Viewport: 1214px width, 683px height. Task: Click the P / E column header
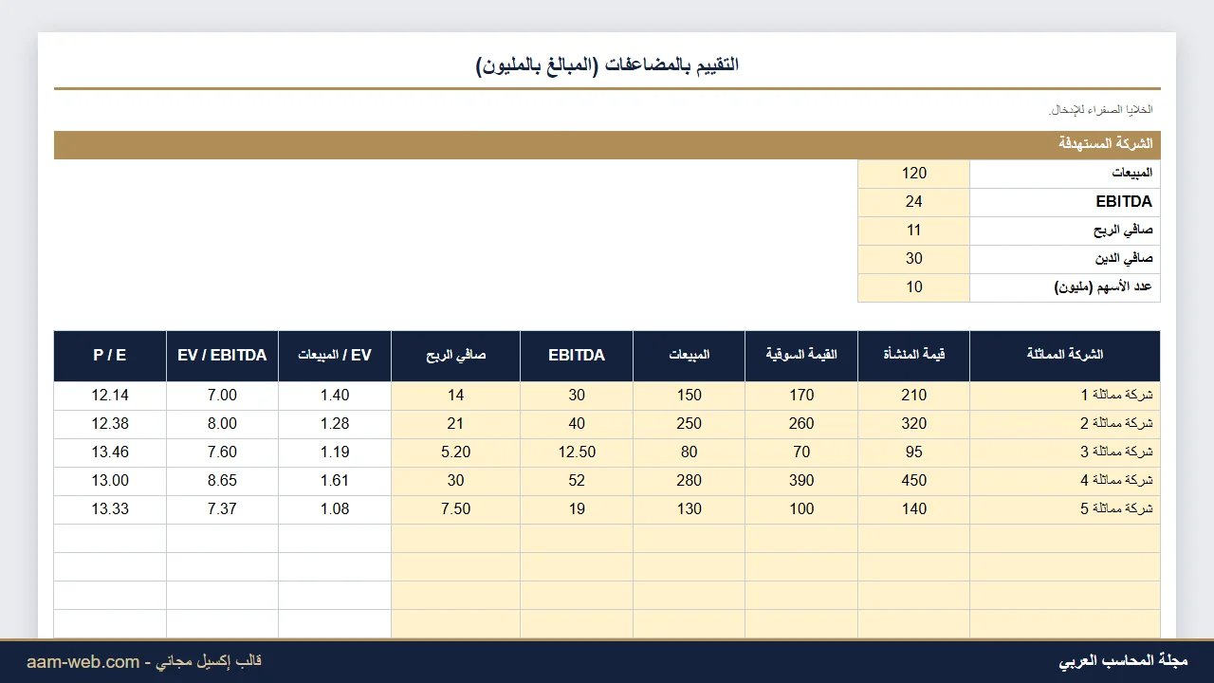pyautogui.click(x=110, y=356)
